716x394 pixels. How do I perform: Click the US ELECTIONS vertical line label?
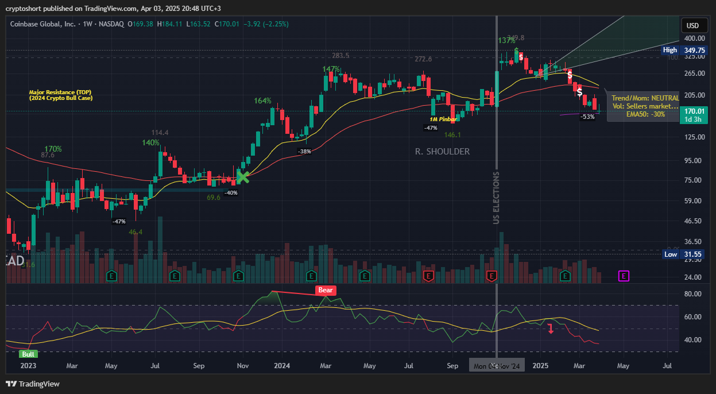point(497,198)
